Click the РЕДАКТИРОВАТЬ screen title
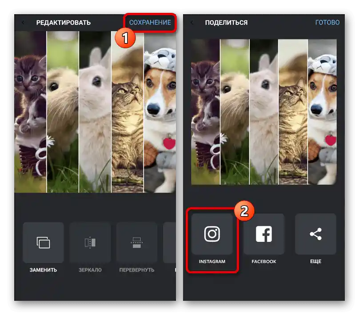The image size is (359, 315). pyautogui.click(x=64, y=23)
